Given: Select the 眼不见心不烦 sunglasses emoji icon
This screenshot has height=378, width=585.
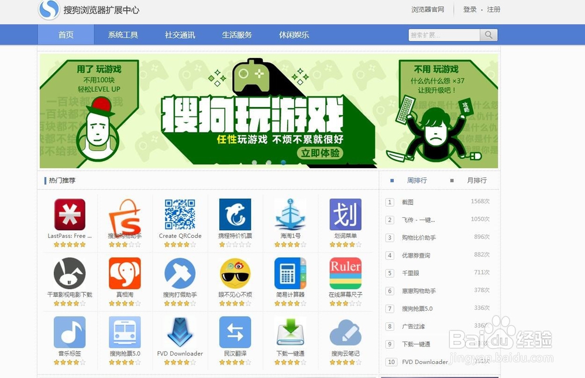Looking at the screenshot, I should 235,273.
